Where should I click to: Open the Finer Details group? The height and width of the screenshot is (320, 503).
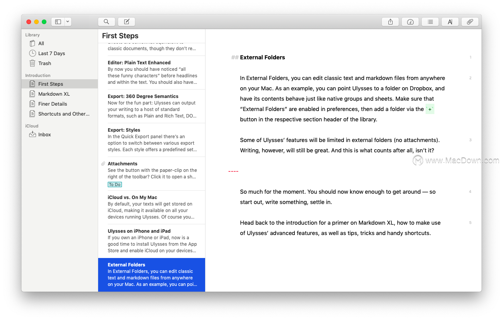click(59, 104)
